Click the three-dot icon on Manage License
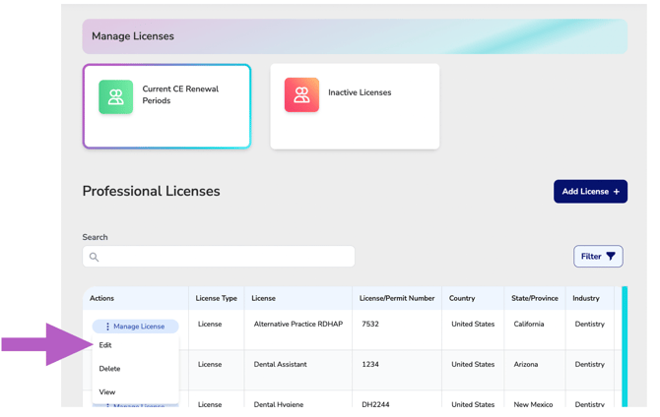The image size is (660, 417). (107, 327)
